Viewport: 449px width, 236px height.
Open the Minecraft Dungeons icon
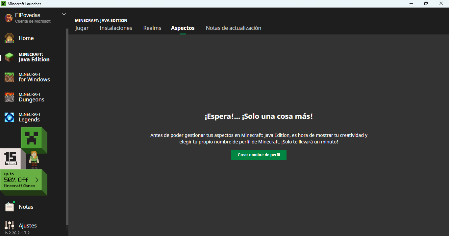pos(9,97)
